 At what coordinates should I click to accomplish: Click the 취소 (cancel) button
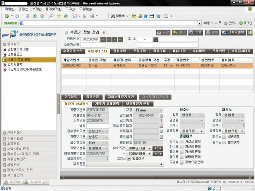pos(180,32)
